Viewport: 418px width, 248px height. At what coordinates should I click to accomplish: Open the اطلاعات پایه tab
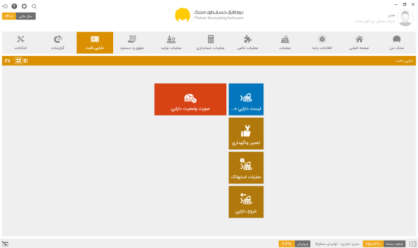click(x=322, y=43)
